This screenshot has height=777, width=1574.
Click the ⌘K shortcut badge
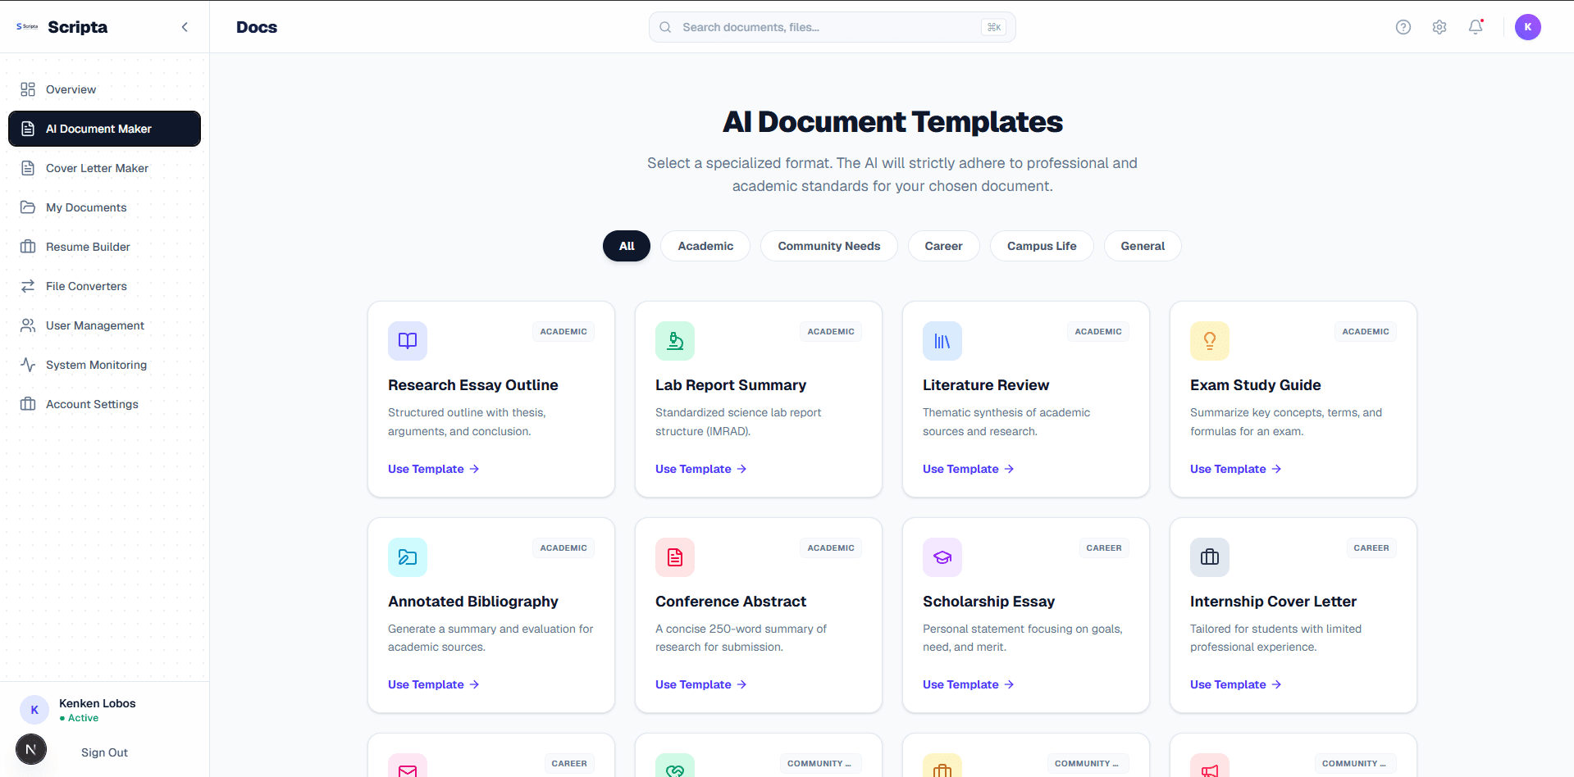click(993, 27)
